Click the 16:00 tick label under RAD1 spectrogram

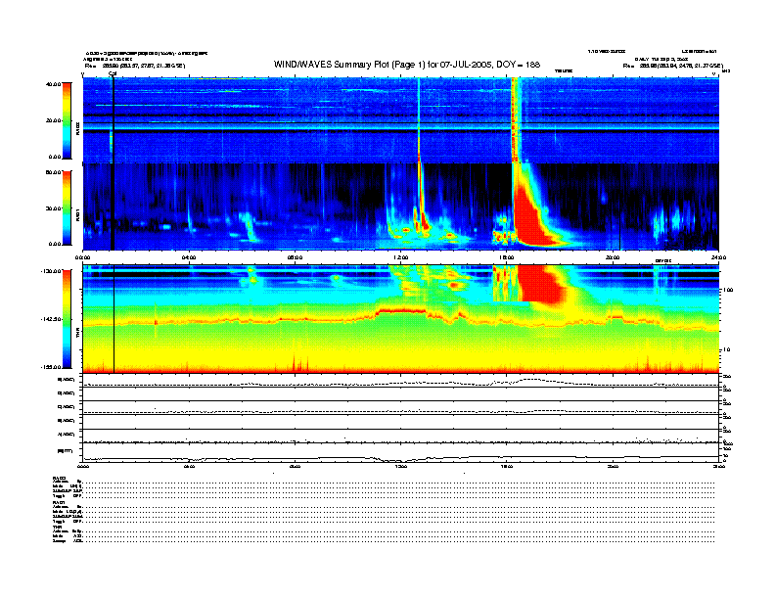coord(507,257)
